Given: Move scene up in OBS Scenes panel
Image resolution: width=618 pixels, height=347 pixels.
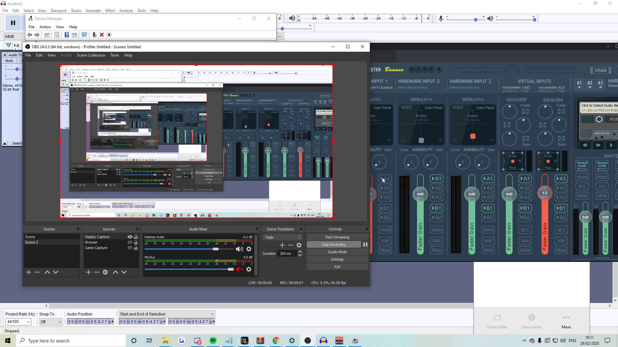Looking at the screenshot, I should (x=47, y=272).
